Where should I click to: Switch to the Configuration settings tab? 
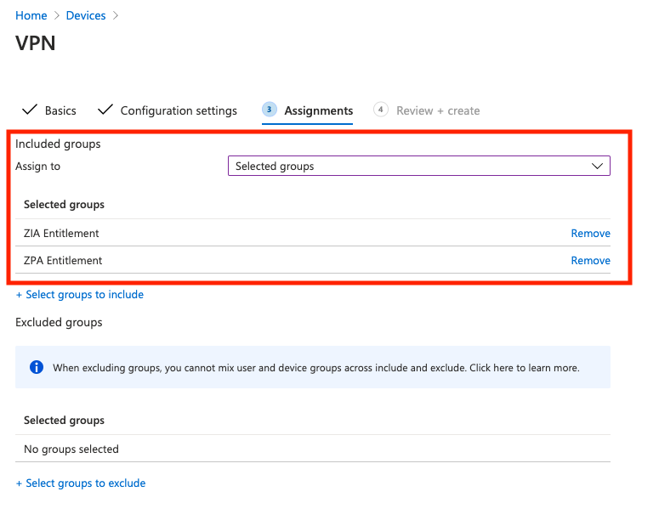tap(179, 111)
